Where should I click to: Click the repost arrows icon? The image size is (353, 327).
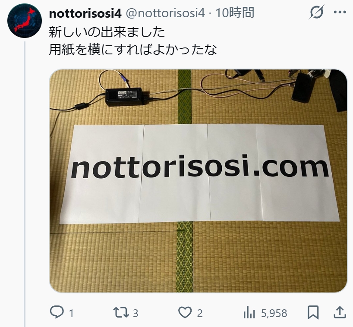[121, 313]
